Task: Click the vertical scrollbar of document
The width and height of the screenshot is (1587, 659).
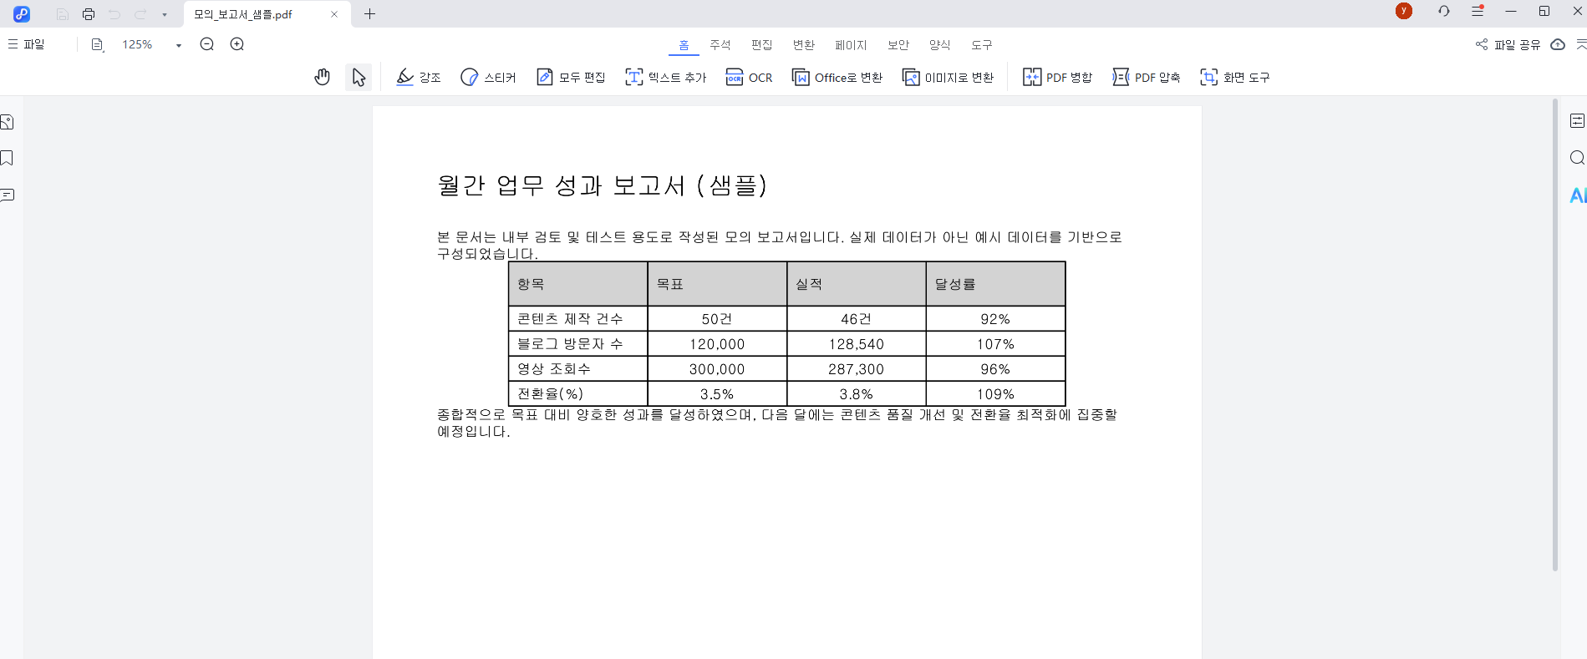Action: tap(1555, 334)
